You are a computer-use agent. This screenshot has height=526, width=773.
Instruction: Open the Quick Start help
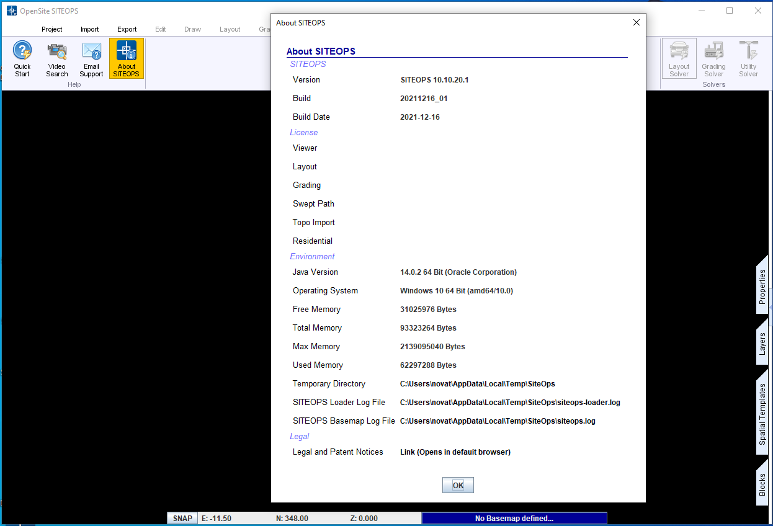pyautogui.click(x=22, y=58)
